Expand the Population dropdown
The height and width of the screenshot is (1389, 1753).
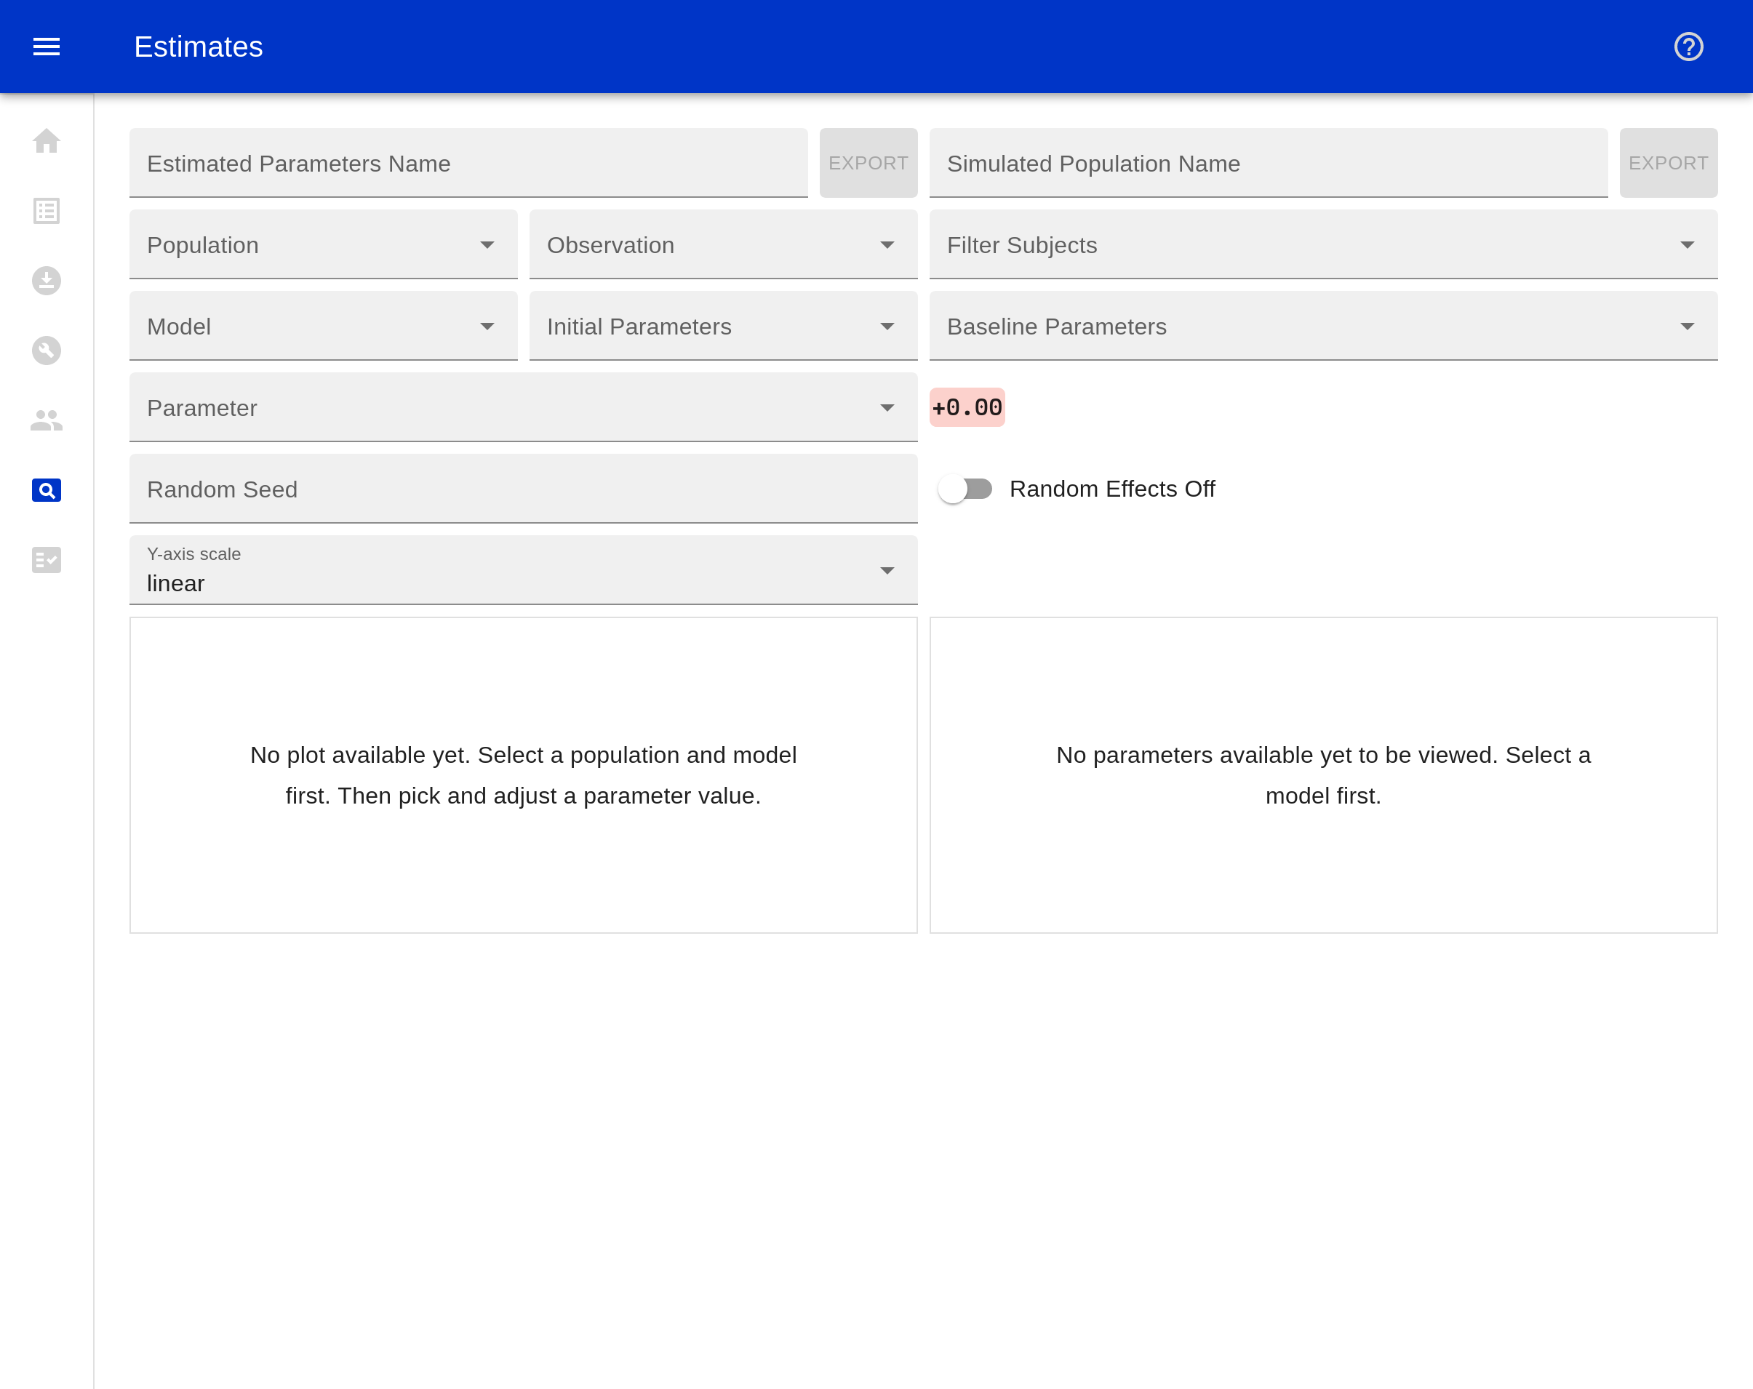tap(323, 244)
